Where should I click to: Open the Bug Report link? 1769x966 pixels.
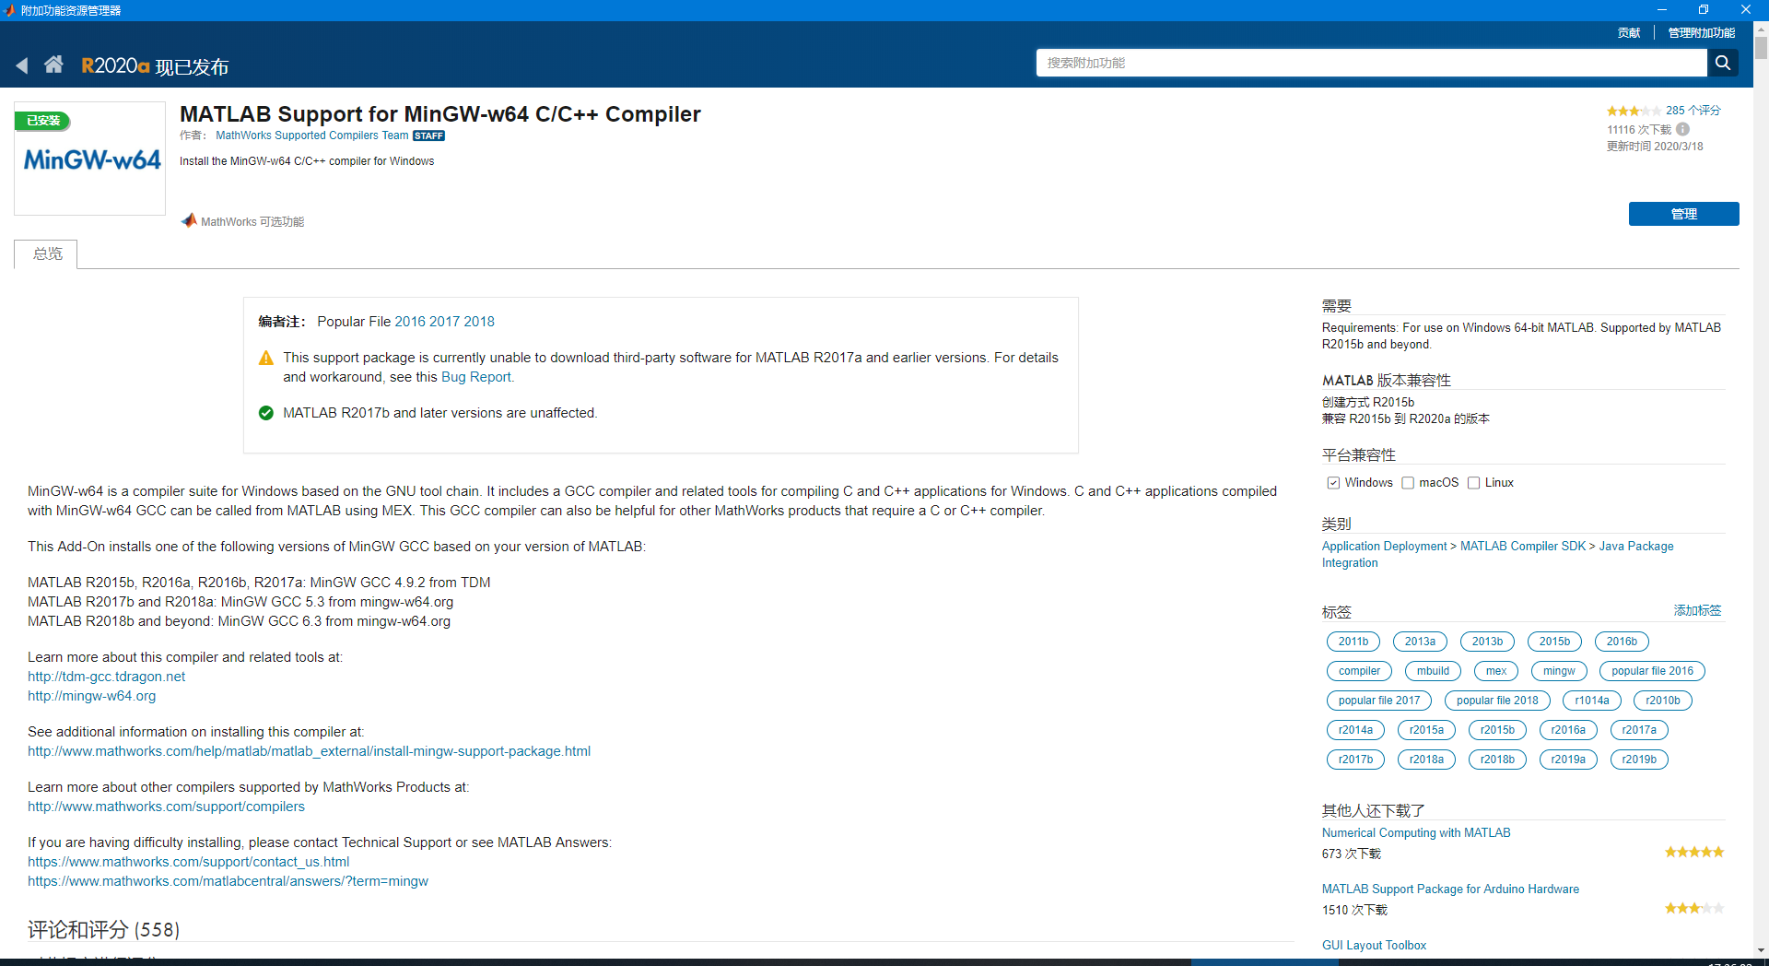(x=475, y=377)
